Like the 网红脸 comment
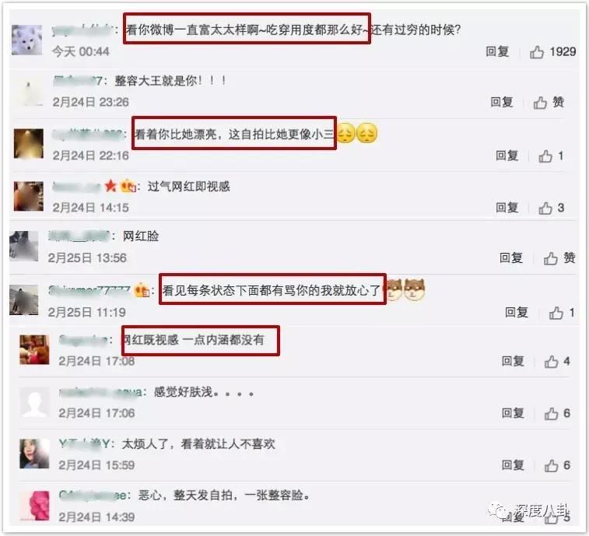The image size is (589, 536). [559, 258]
